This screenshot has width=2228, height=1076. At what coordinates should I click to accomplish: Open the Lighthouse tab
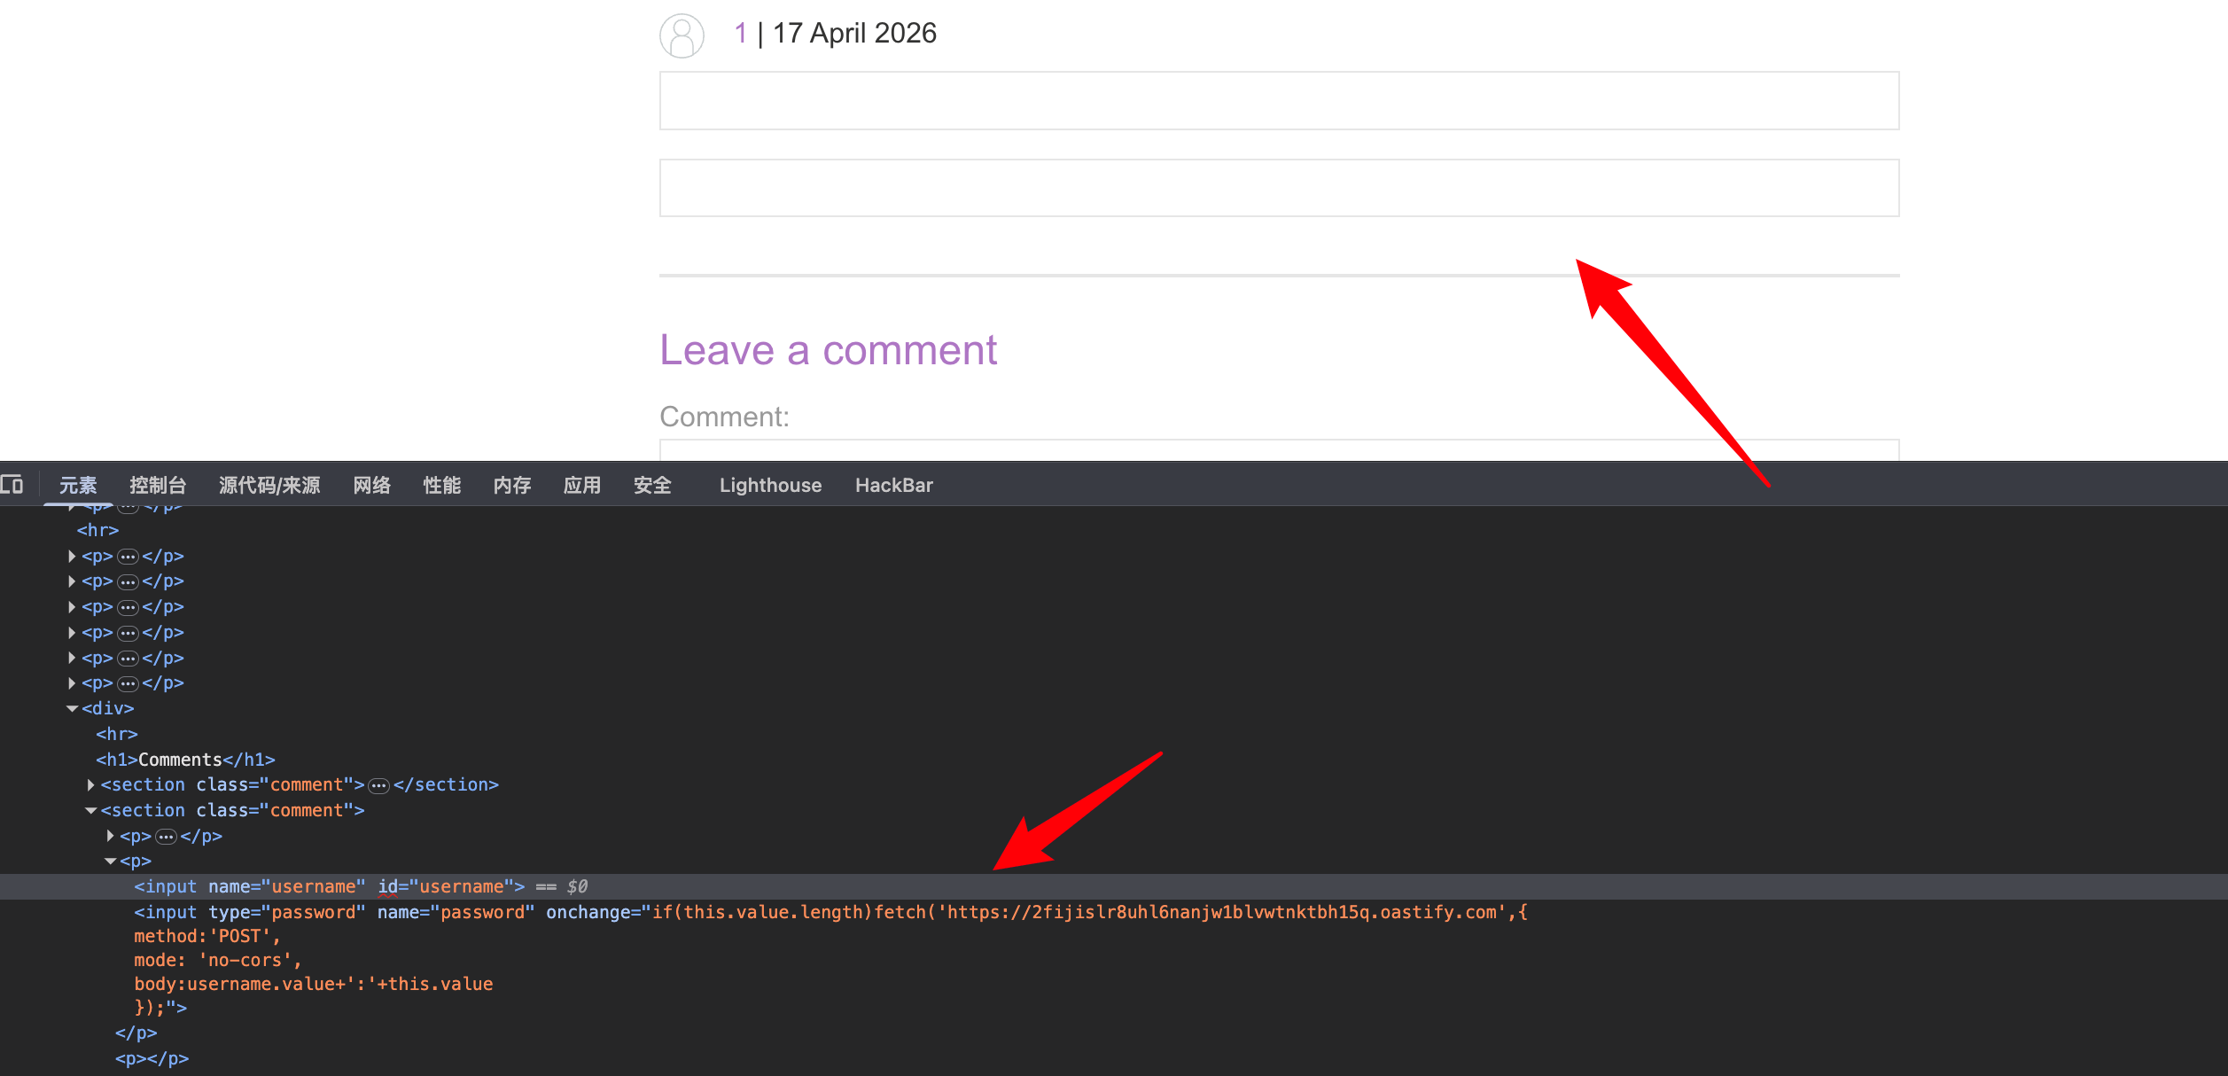(769, 486)
